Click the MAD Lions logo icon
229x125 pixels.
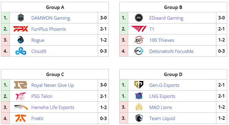139,107
